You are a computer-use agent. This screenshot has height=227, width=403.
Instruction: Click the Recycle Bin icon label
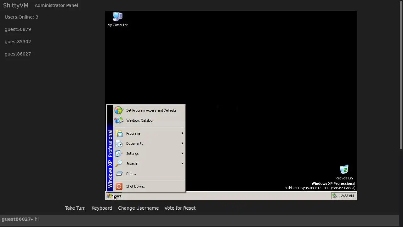pyautogui.click(x=344, y=178)
